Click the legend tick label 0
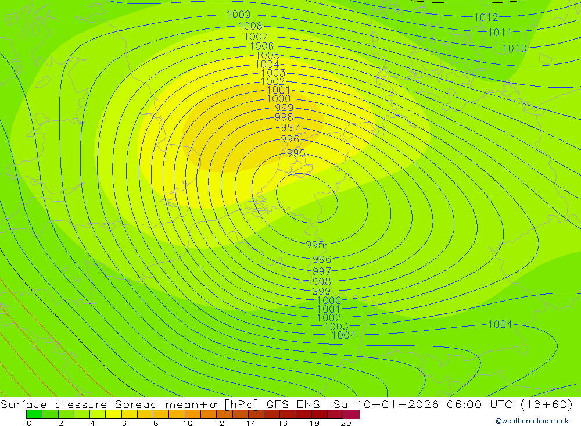This screenshot has width=581, height=426. pos(29,423)
